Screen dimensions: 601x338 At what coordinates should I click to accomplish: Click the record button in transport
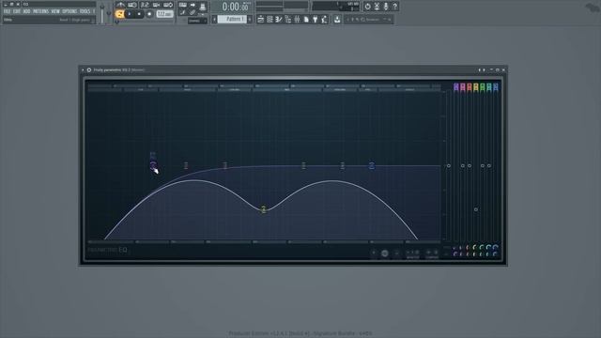pyautogui.click(x=149, y=14)
